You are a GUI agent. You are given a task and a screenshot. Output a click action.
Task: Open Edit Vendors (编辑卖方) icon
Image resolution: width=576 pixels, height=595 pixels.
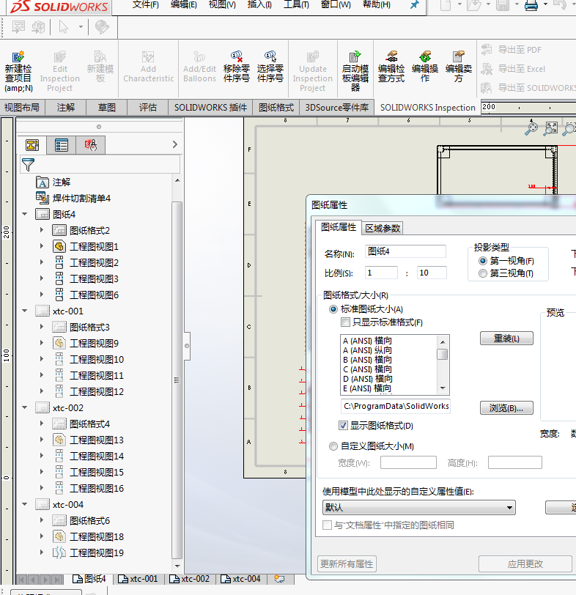458,56
